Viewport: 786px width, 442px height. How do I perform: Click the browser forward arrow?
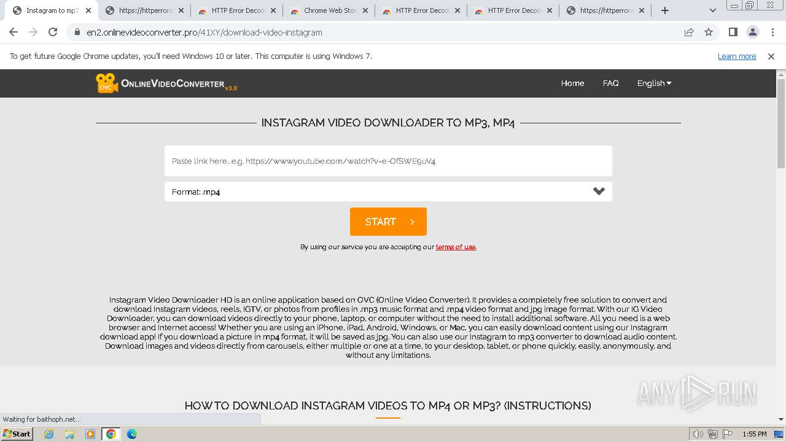pyautogui.click(x=33, y=32)
